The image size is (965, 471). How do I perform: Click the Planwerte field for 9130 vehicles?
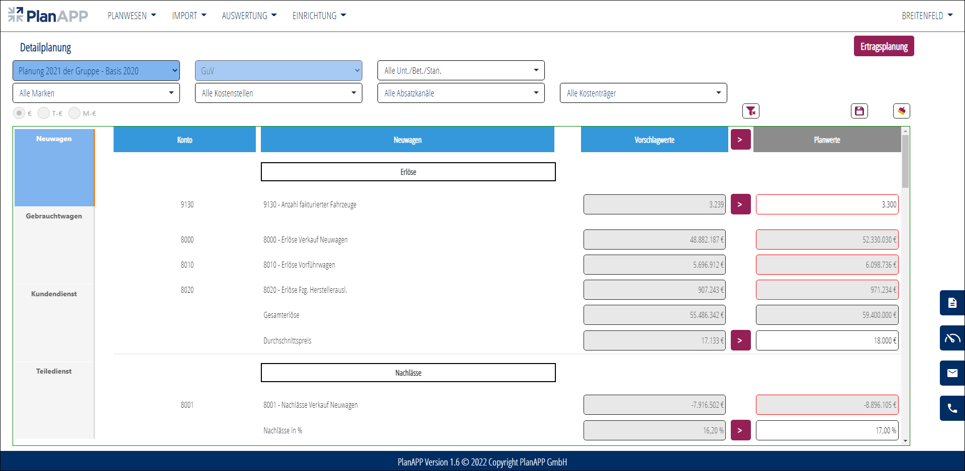[827, 204]
